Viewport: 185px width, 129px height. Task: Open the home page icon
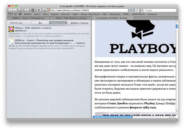pyautogui.click(x=27, y=10)
